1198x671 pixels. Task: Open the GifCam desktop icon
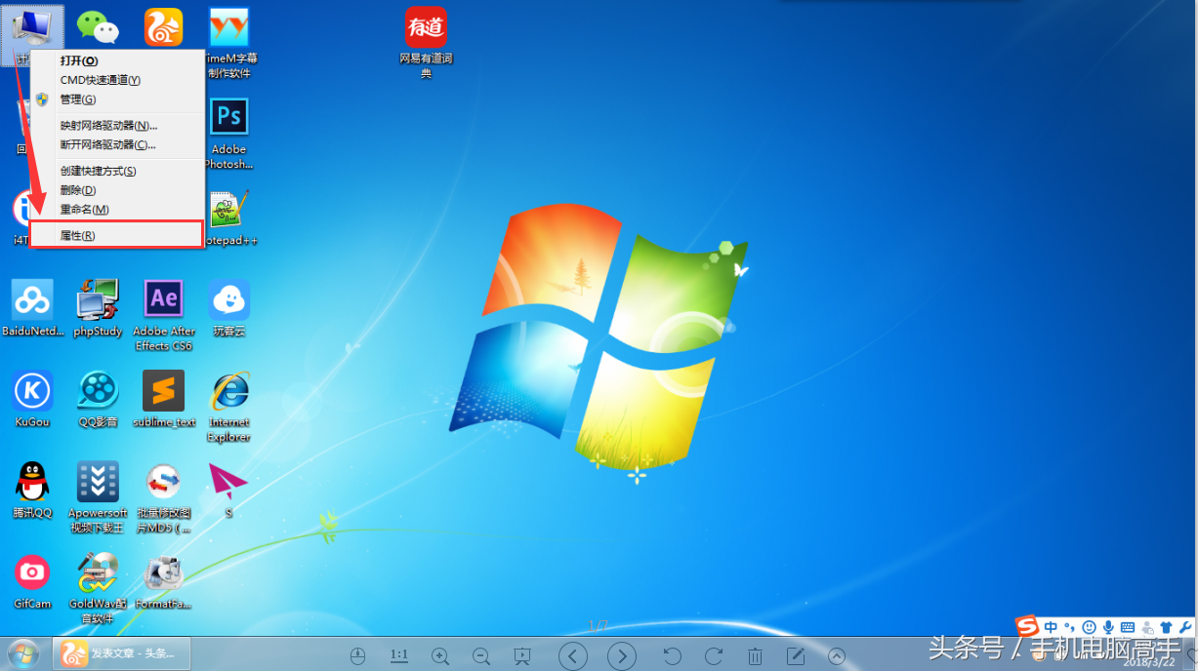[32, 572]
